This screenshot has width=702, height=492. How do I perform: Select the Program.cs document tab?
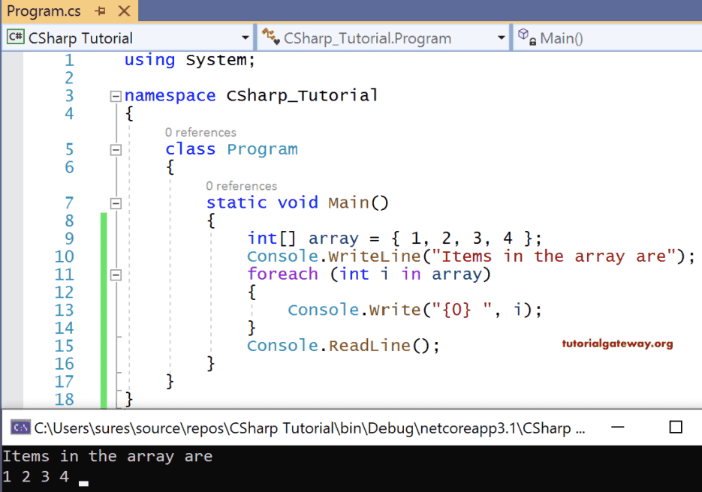[x=45, y=11]
